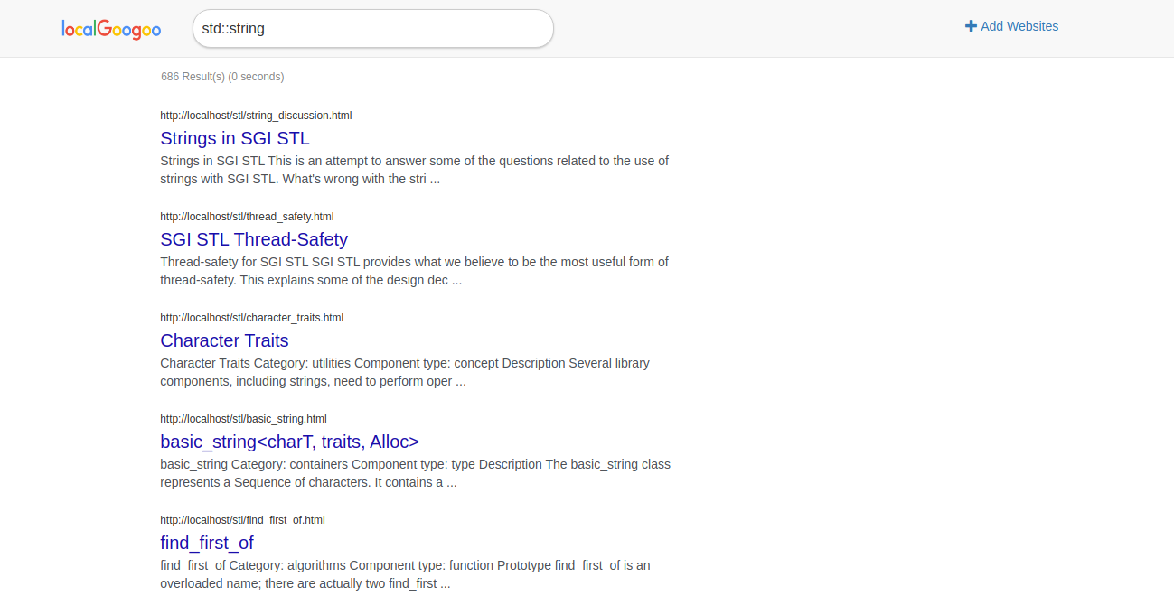Image resolution: width=1174 pixels, height=605 pixels.
Task: Click the snippet beginning 'Thread-safety for SGI STL'
Action: click(x=414, y=271)
